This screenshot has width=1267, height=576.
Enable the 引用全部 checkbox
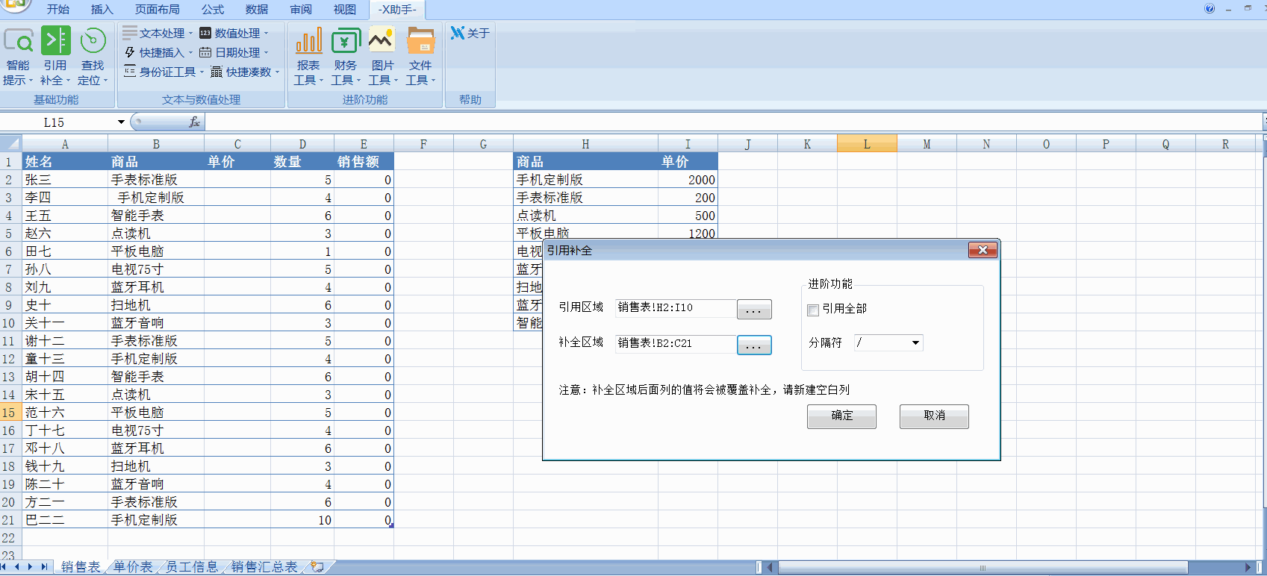813,310
